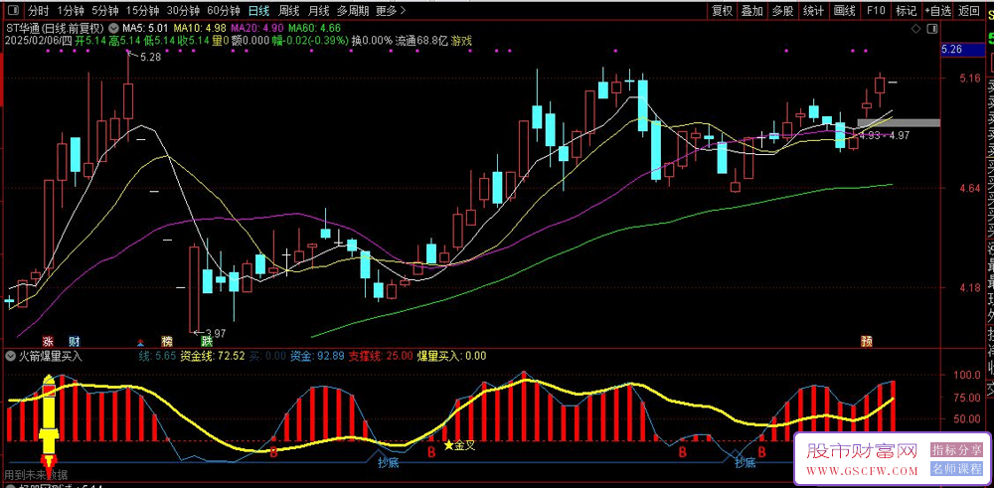Select the 15分钟 period tab

click(x=142, y=10)
